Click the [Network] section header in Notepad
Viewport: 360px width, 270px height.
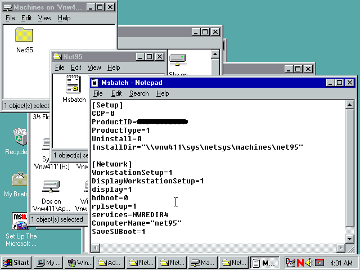pos(112,164)
